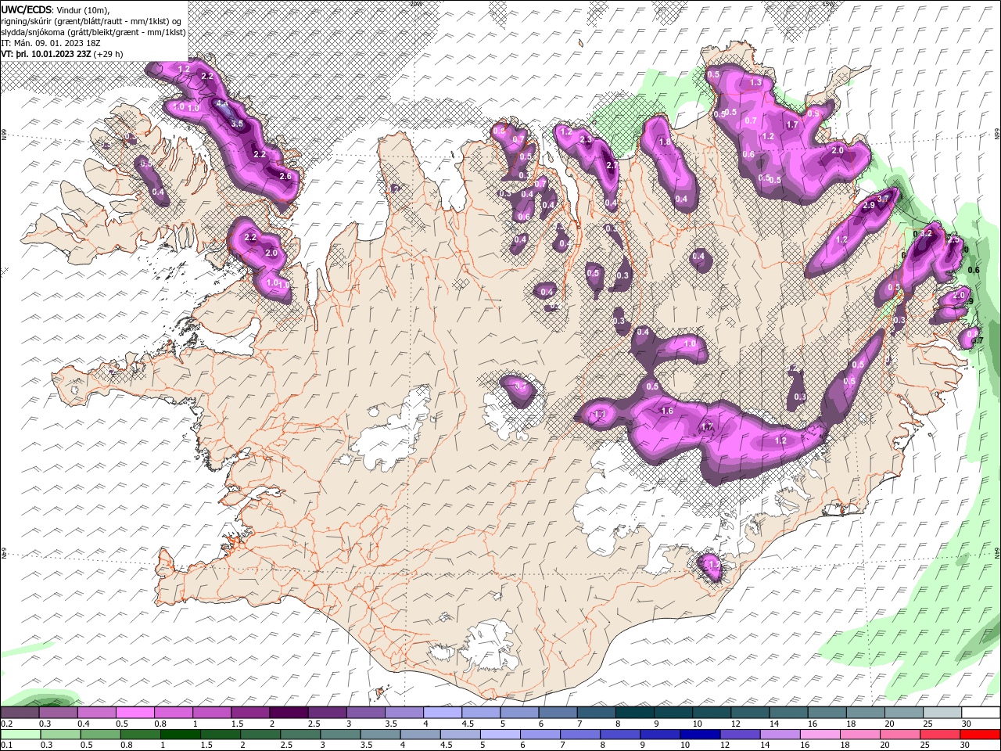
Task: Pick the lower-row legend swatch labeled 3
Action: [x=340, y=735]
